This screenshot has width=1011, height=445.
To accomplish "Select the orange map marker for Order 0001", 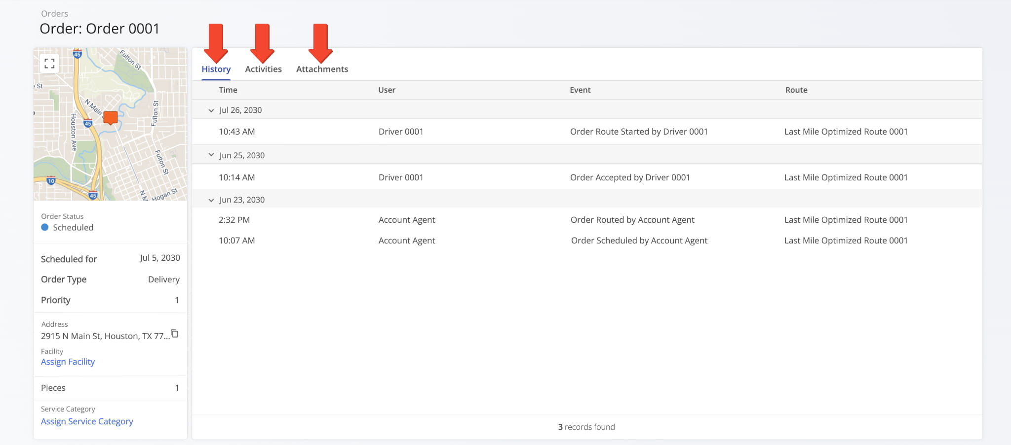I will pos(110,117).
